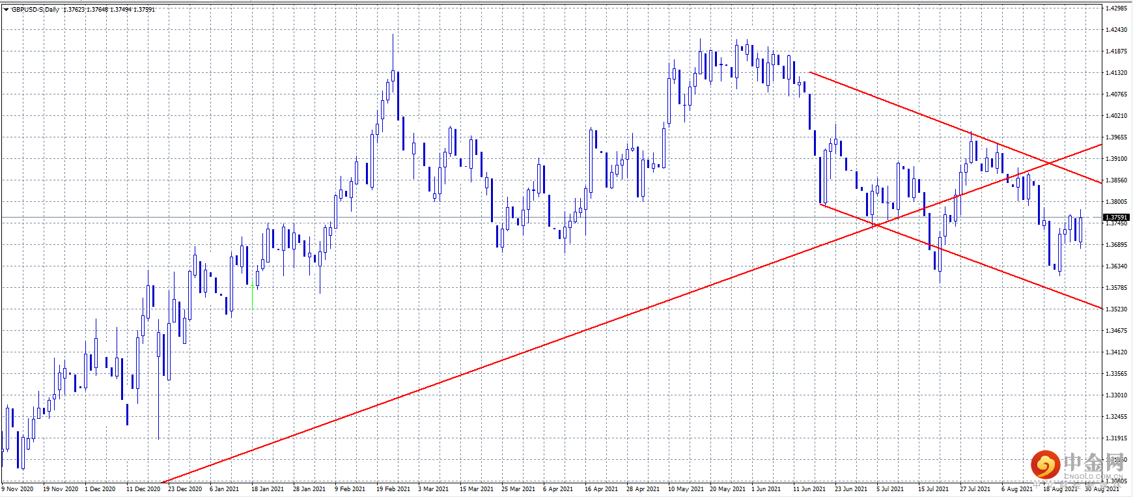Click the 11 Jun 2021 date label
This screenshot has width=1133, height=497.
click(809, 489)
